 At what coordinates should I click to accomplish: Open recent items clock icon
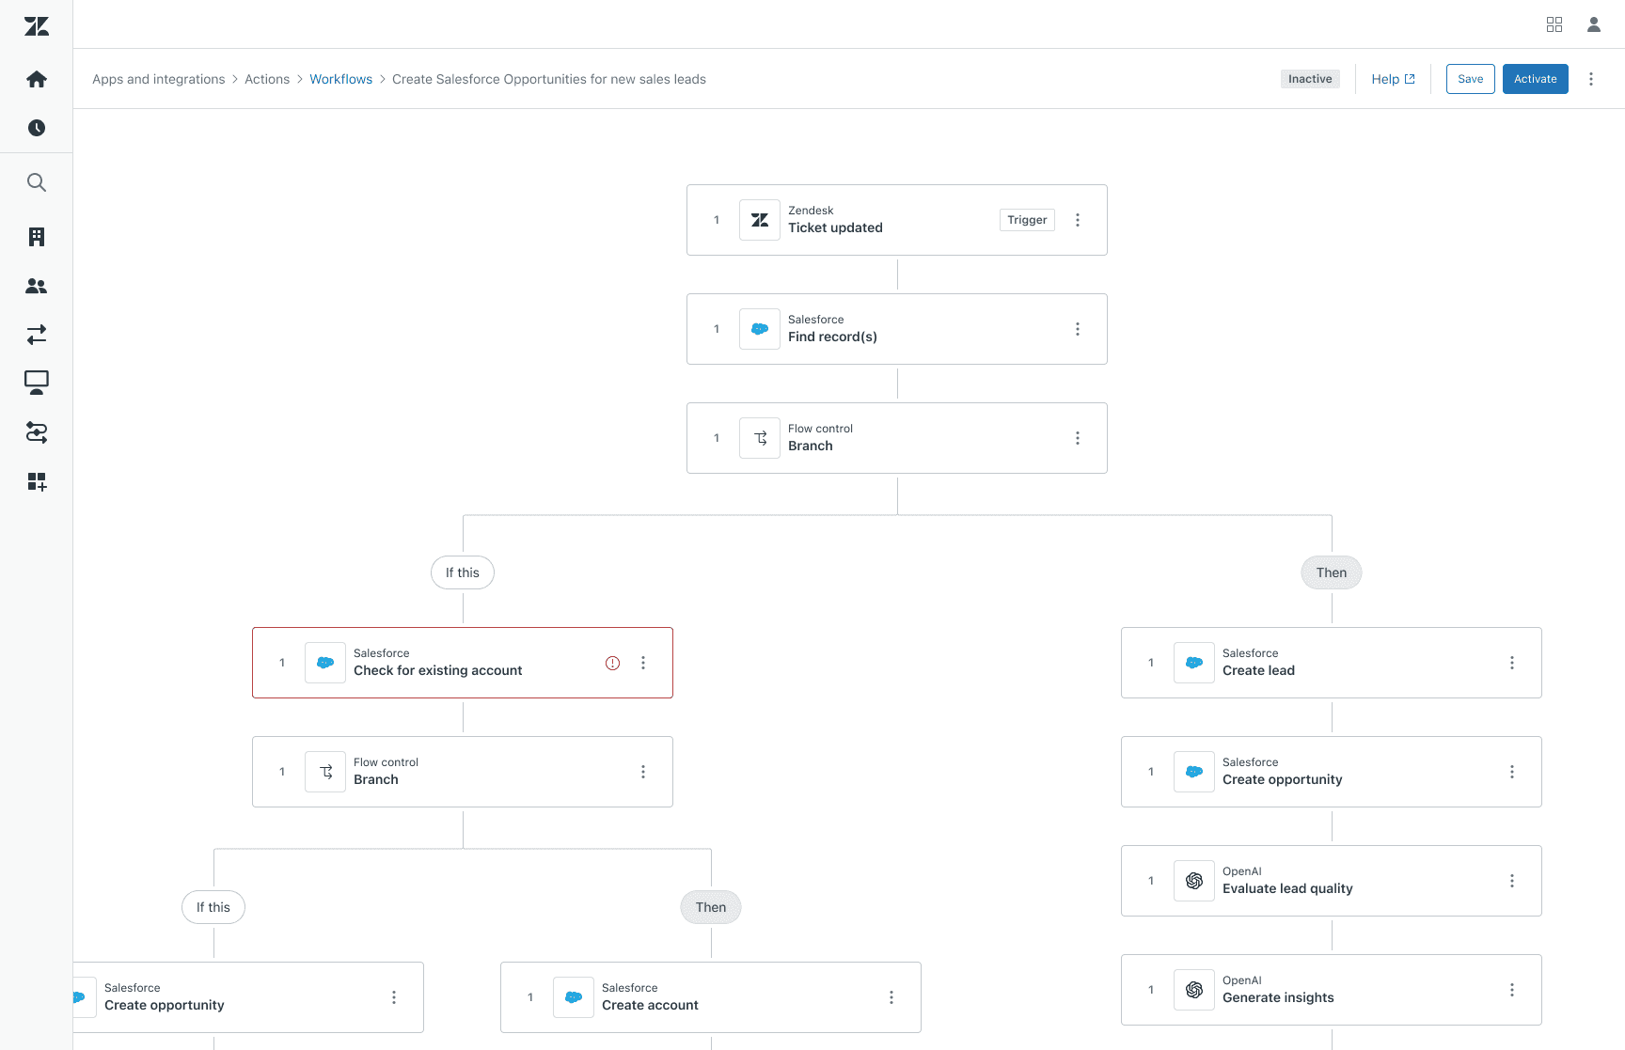[x=37, y=128]
